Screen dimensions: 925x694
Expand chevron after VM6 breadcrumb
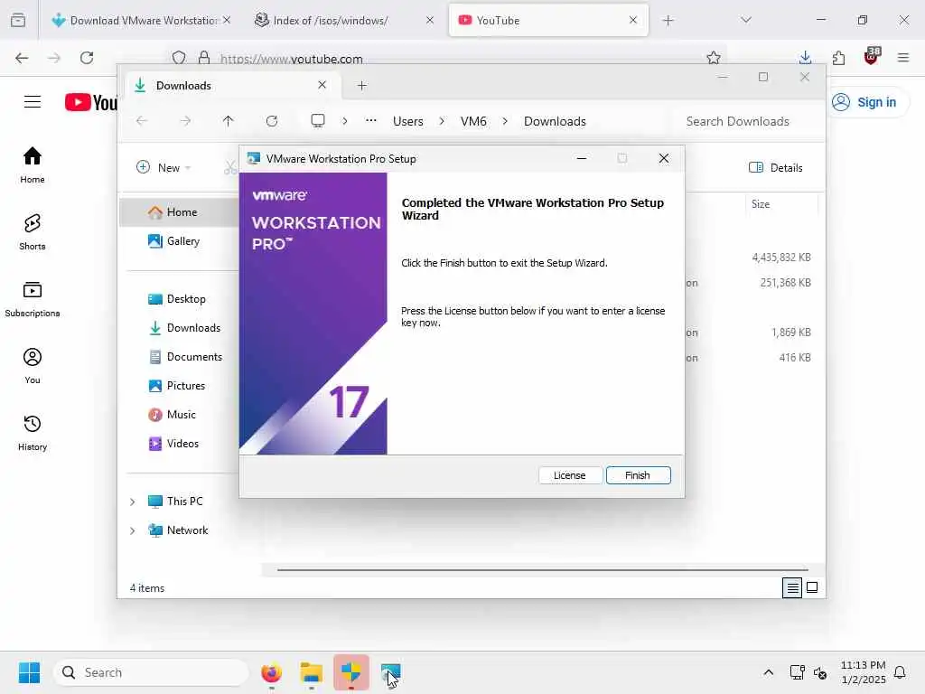click(x=505, y=121)
